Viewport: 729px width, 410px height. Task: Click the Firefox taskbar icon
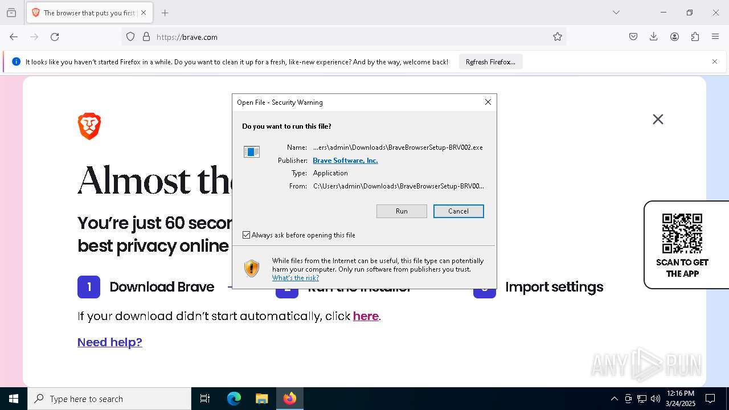[x=290, y=399]
